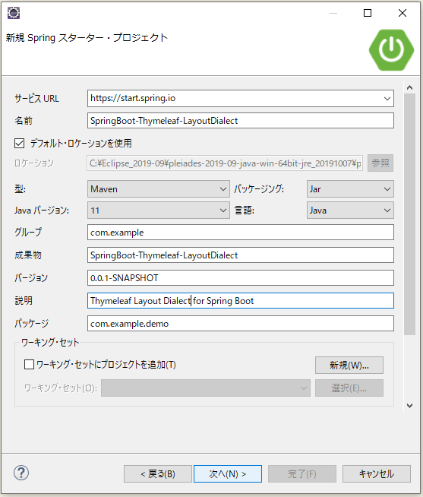Enable ワーキング・セットにプロジェクトを追加 checkbox
This screenshot has height=497, width=423.
[29, 364]
